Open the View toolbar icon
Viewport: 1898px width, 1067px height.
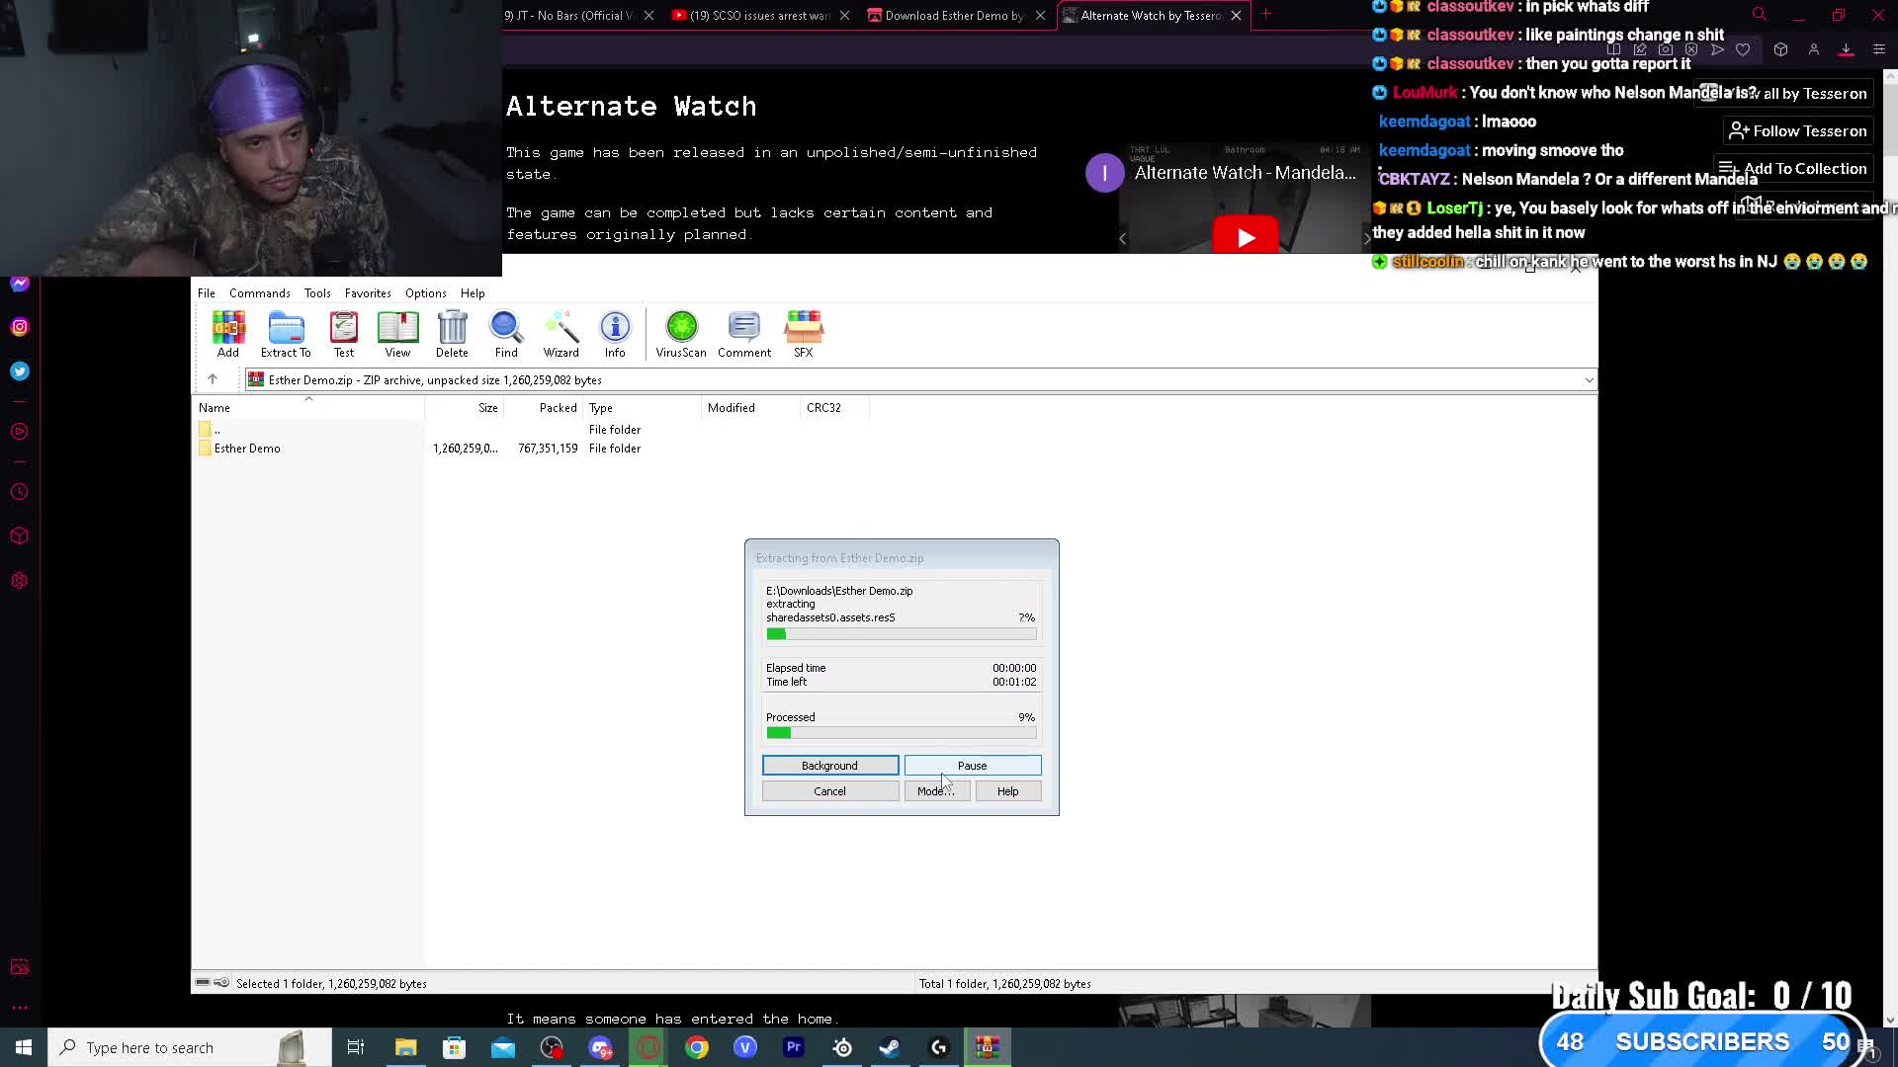[x=397, y=334]
